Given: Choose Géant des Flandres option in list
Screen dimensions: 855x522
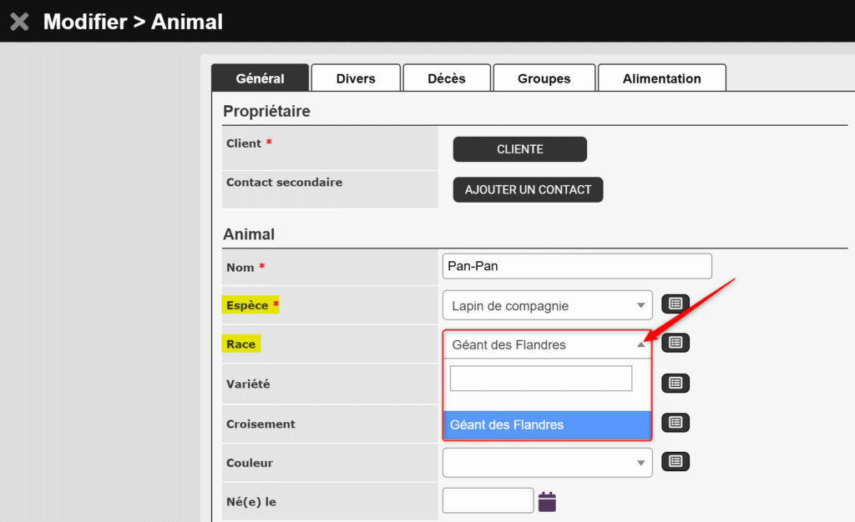Looking at the screenshot, I should pos(546,425).
